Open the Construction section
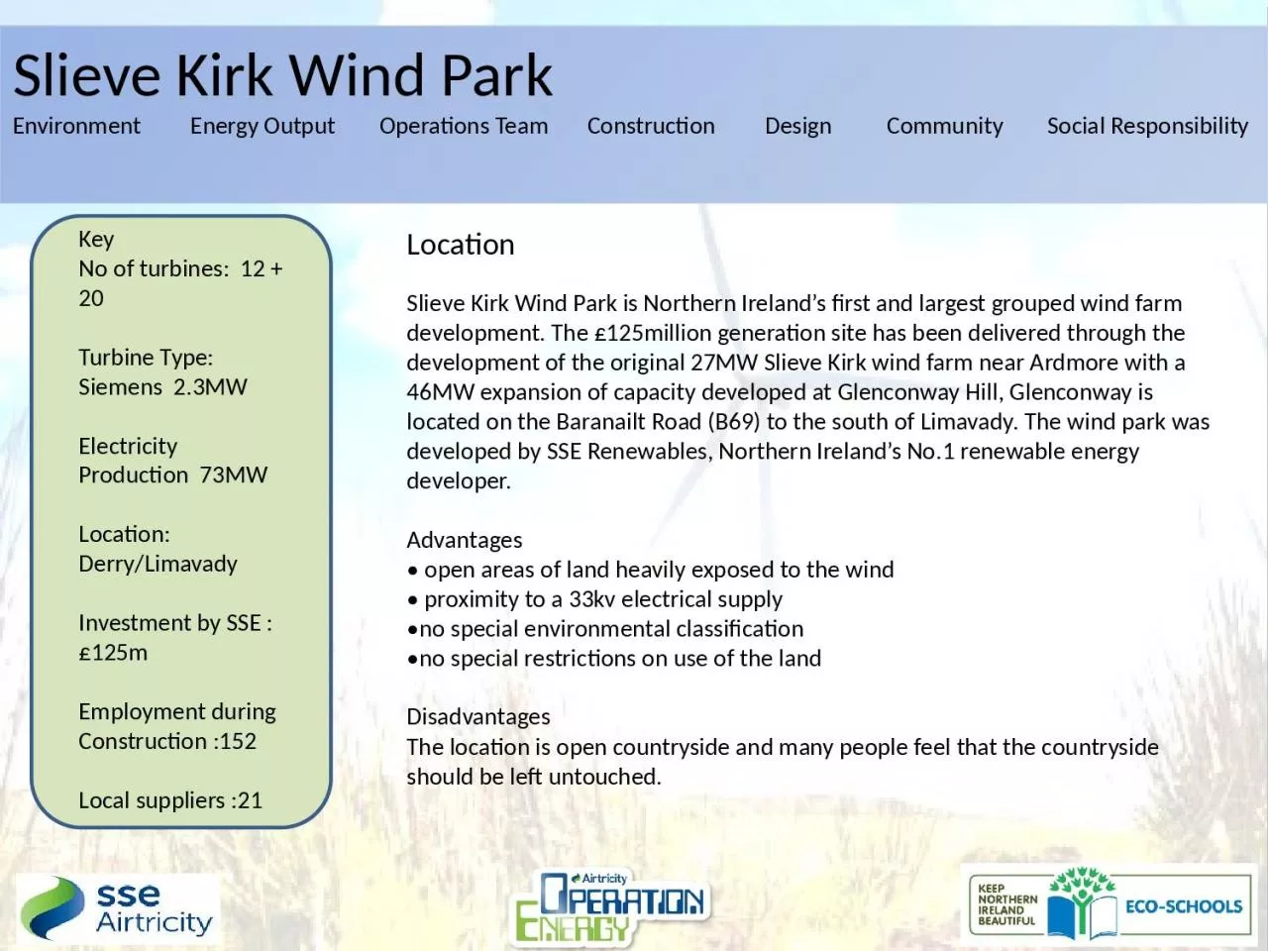Viewport: 1268px width, 951px height. [651, 126]
